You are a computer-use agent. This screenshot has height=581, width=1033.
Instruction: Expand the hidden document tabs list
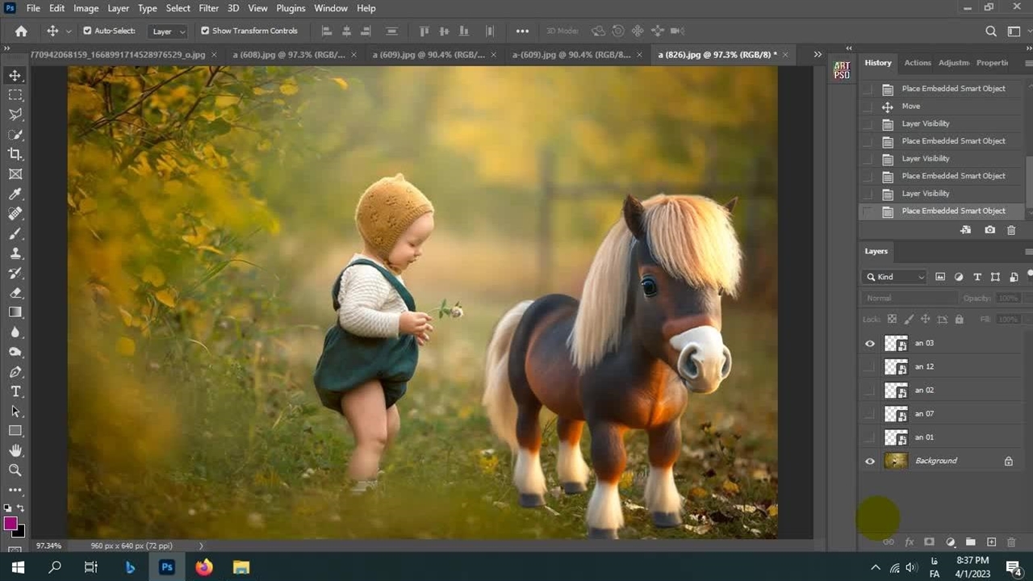(818, 55)
